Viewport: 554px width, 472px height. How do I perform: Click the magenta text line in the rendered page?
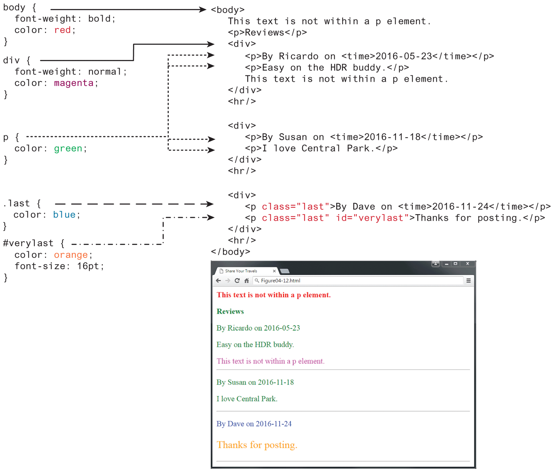point(270,361)
